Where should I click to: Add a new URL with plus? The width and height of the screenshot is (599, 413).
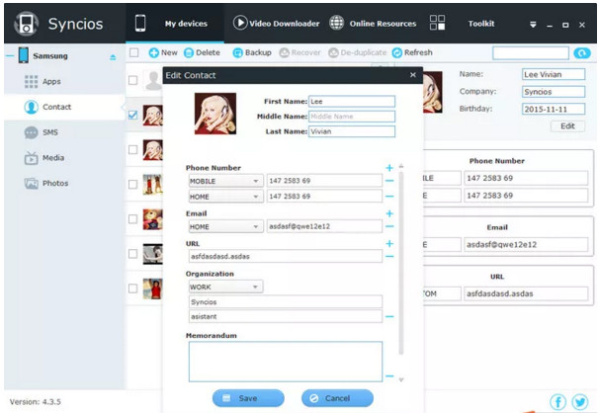(389, 243)
